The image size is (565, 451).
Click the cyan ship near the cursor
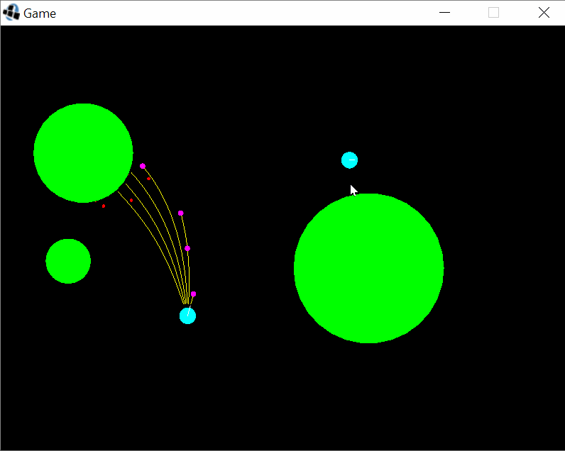click(349, 160)
